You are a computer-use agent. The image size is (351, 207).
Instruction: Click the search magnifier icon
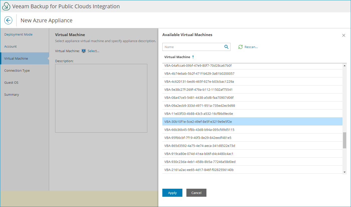pyautogui.click(x=226, y=47)
